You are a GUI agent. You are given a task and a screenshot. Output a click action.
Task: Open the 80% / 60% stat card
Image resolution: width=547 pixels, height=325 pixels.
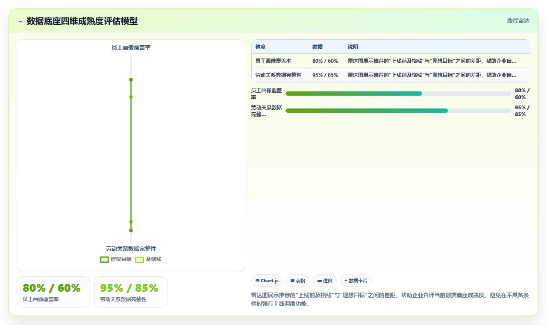[53, 292]
